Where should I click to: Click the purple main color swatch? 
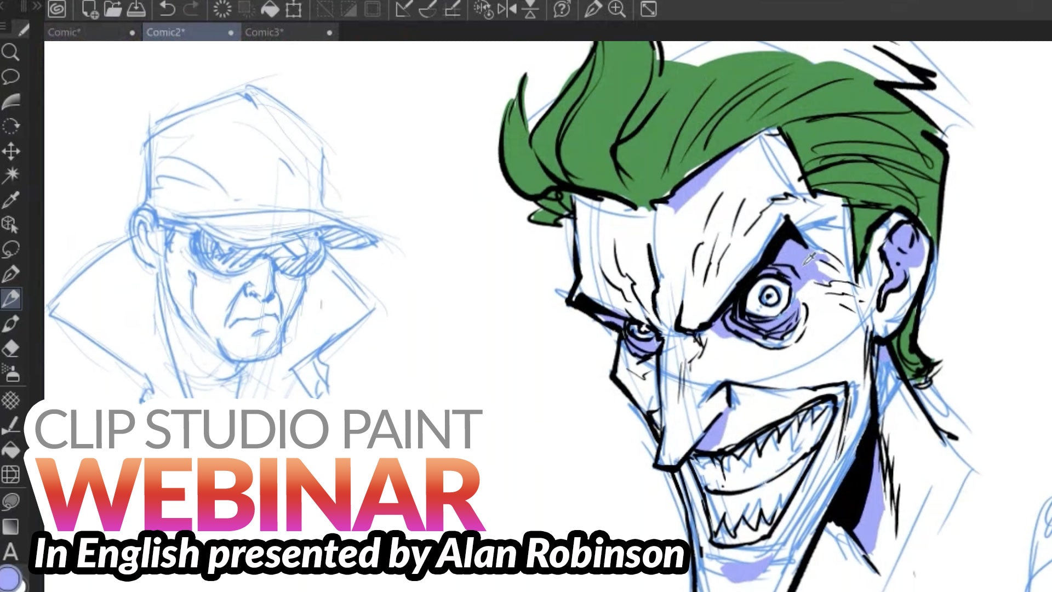coord(9,578)
